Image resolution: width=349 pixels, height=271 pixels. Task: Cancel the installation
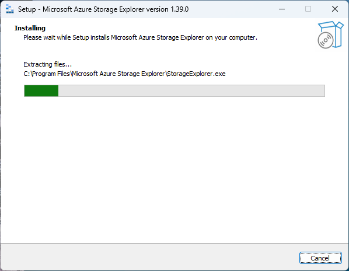coord(320,258)
